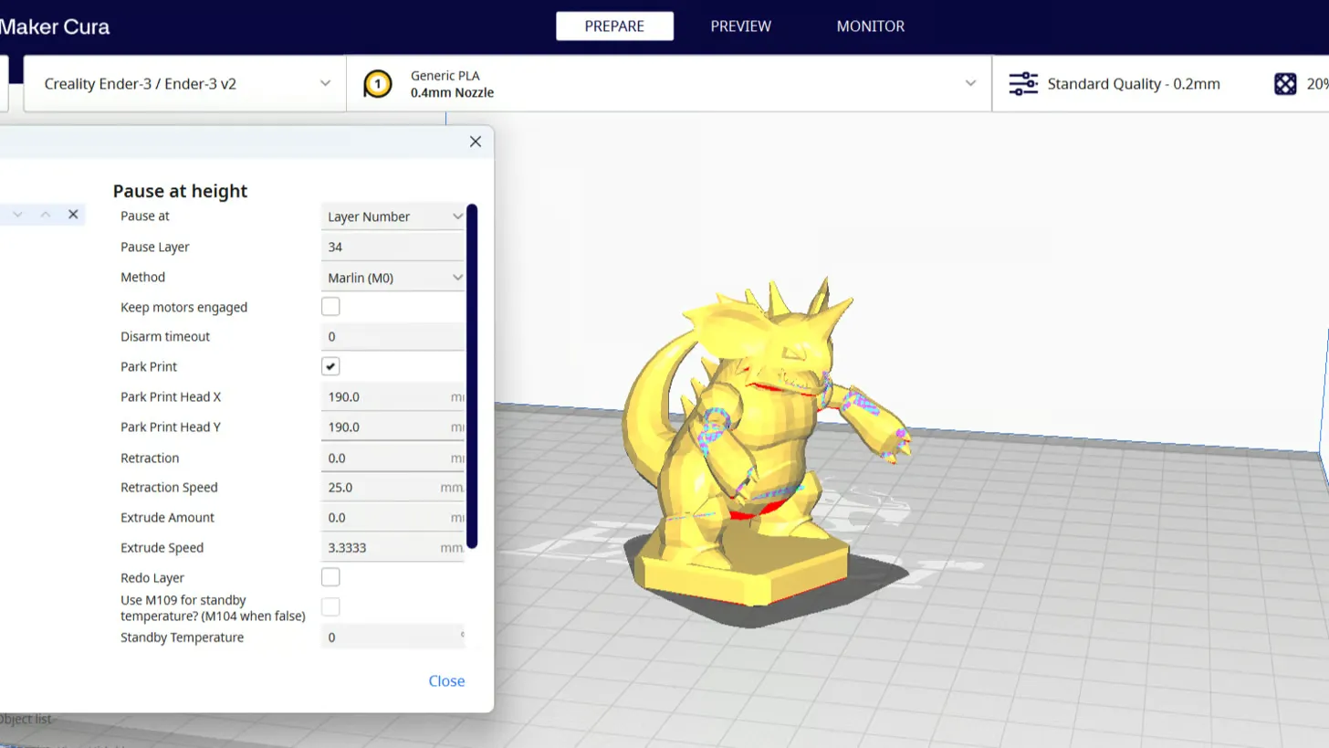Open Standard Quality - 0.2mm profile panel
Viewport: 1329px width, 748px height.
[1133, 84]
